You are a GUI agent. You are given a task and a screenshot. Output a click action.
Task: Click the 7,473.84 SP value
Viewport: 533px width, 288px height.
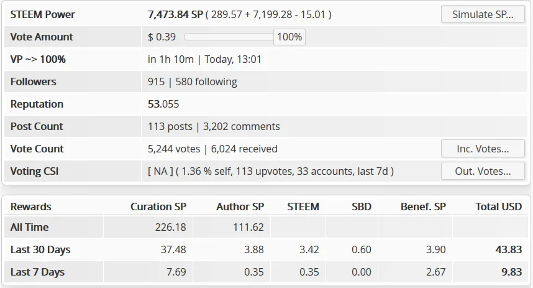click(x=175, y=14)
